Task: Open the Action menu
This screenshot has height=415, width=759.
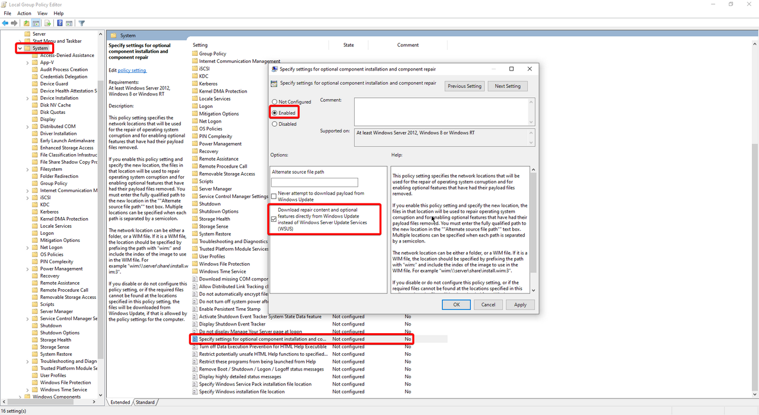Action: click(x=24, y=13)
